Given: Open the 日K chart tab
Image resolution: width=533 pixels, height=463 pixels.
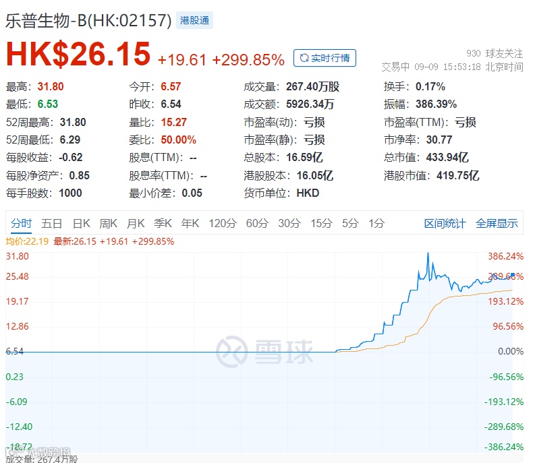Looking at the screenshot, I should [x=82, y=223].
